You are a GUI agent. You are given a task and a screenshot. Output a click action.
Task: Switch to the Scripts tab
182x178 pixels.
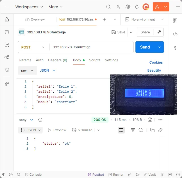tap(95, 60)
